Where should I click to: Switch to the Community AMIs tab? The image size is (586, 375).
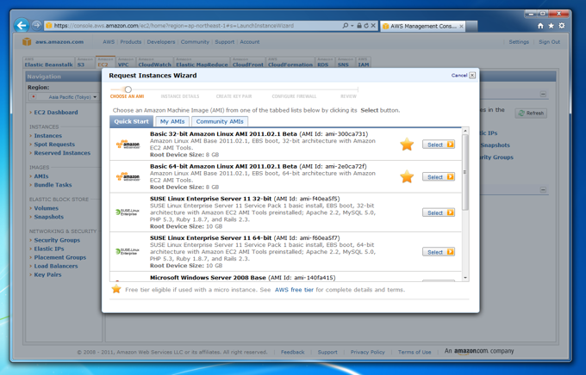point(220,121)
